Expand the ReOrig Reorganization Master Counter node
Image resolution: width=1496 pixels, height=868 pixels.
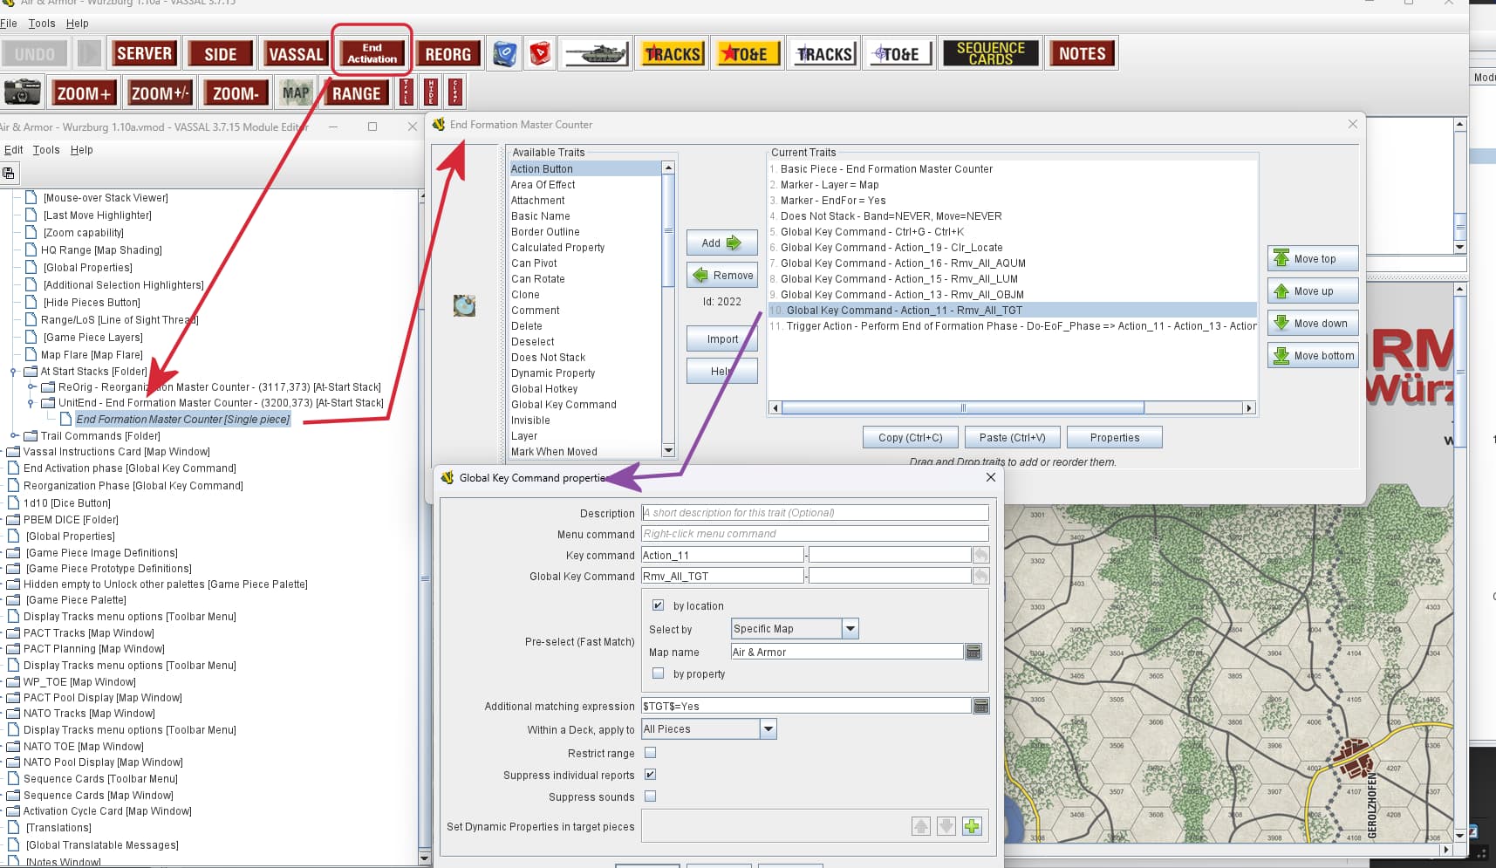point(31,386)
